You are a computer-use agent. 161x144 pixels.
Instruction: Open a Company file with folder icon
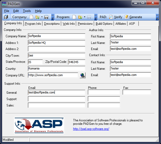coord(37,17)
